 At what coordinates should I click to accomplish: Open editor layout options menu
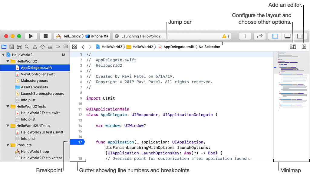[x=293, y=47]
